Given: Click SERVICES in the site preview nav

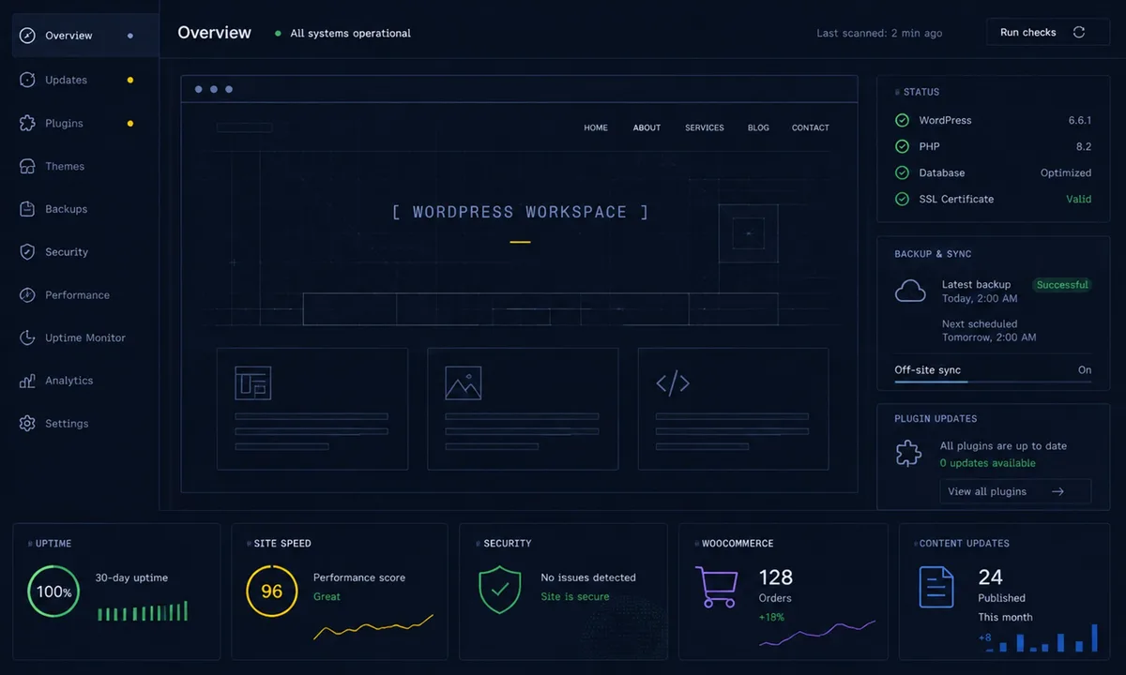Looking at the screenshot, I should point(705,127).
